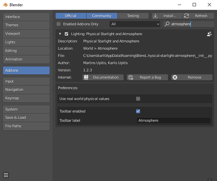Close the Blender preferences window
The image size is (217, 181).
[209, 5]
